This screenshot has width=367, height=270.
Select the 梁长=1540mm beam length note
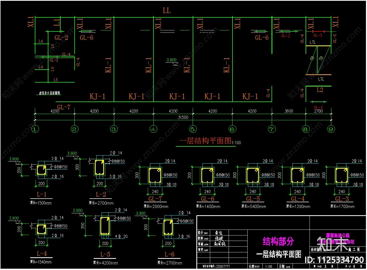click(x=41, y=262)
